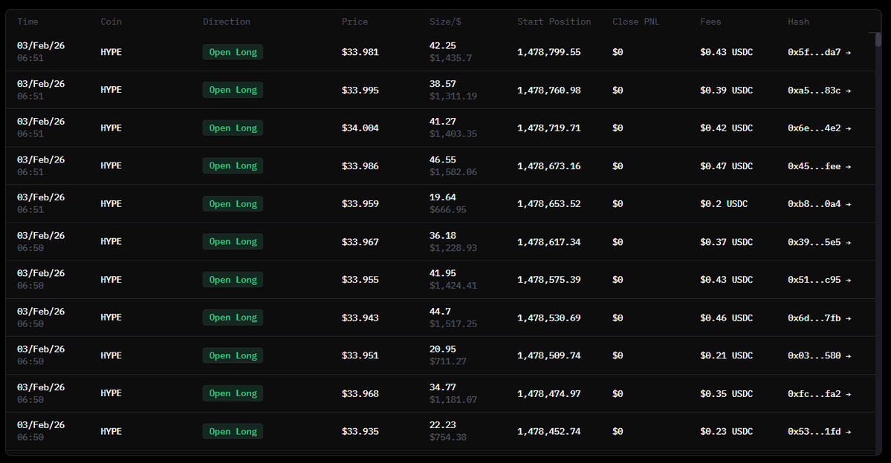
Task: Click the arrow icon beside hash 0x6e...4e2
Action: [x=848, y=128]
